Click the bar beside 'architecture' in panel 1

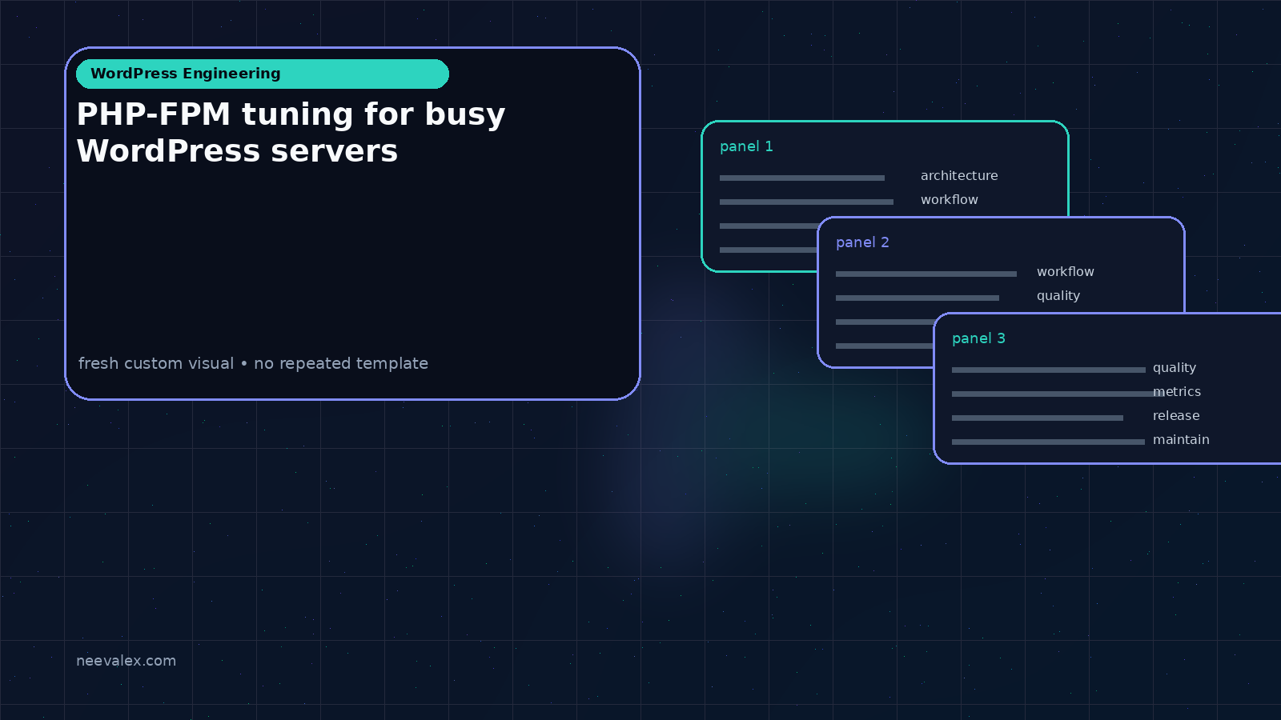point(802,178)
